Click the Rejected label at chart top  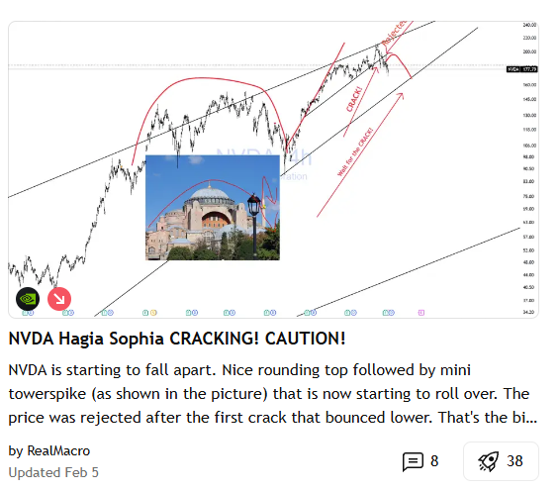coord(394,33)
